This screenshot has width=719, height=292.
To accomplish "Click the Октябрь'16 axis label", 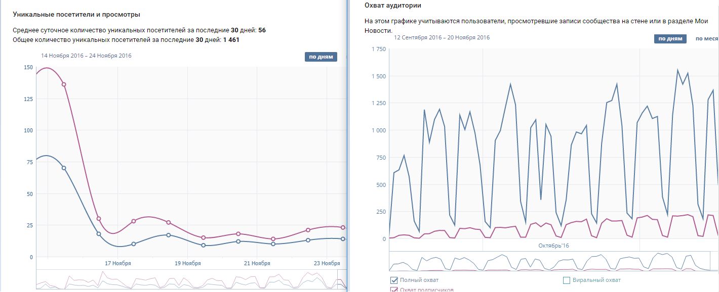I will [x=554, y=246].
